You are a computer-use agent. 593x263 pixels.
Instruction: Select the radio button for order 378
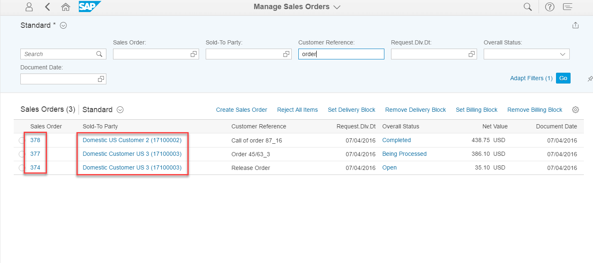click(22, 140)
